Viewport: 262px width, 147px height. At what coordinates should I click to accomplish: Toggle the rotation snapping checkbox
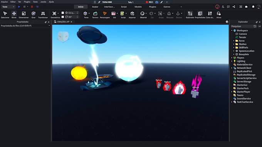[63, 17]
